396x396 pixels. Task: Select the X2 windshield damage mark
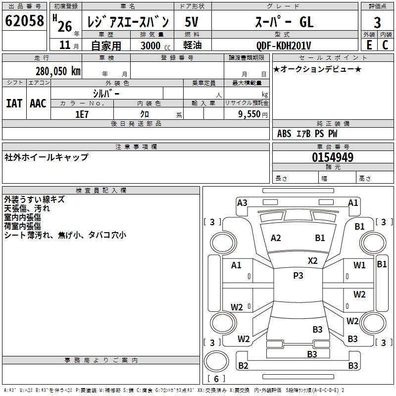coord(313,261)
